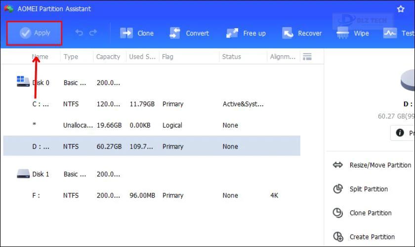415x247 pixels.
Task: Open the Convert tool icon
Action: (x=175, y=33)
